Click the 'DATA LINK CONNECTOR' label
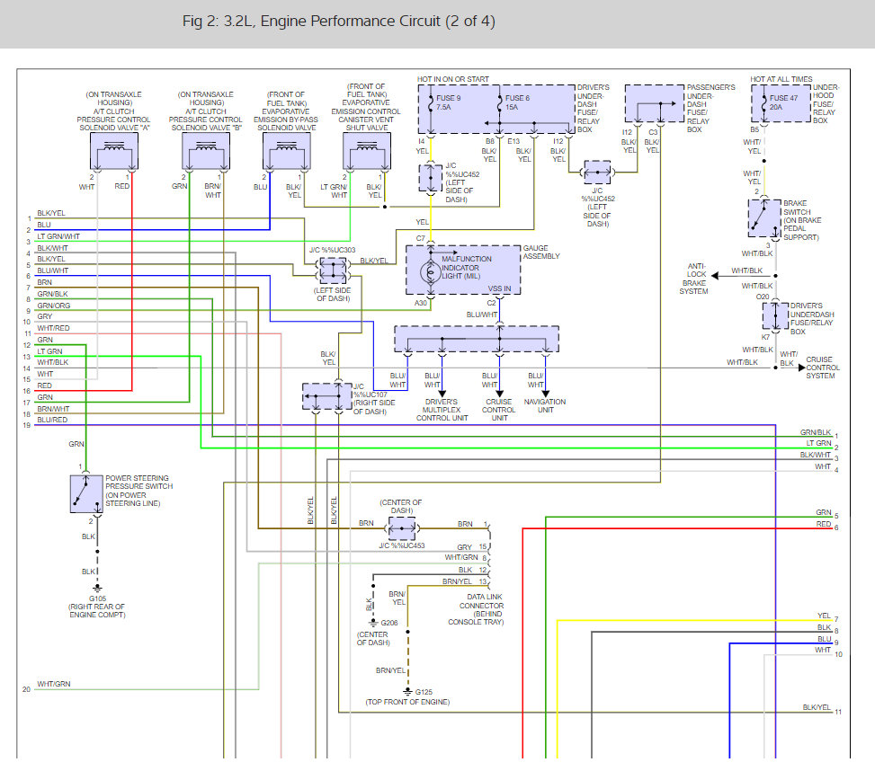 481,601
